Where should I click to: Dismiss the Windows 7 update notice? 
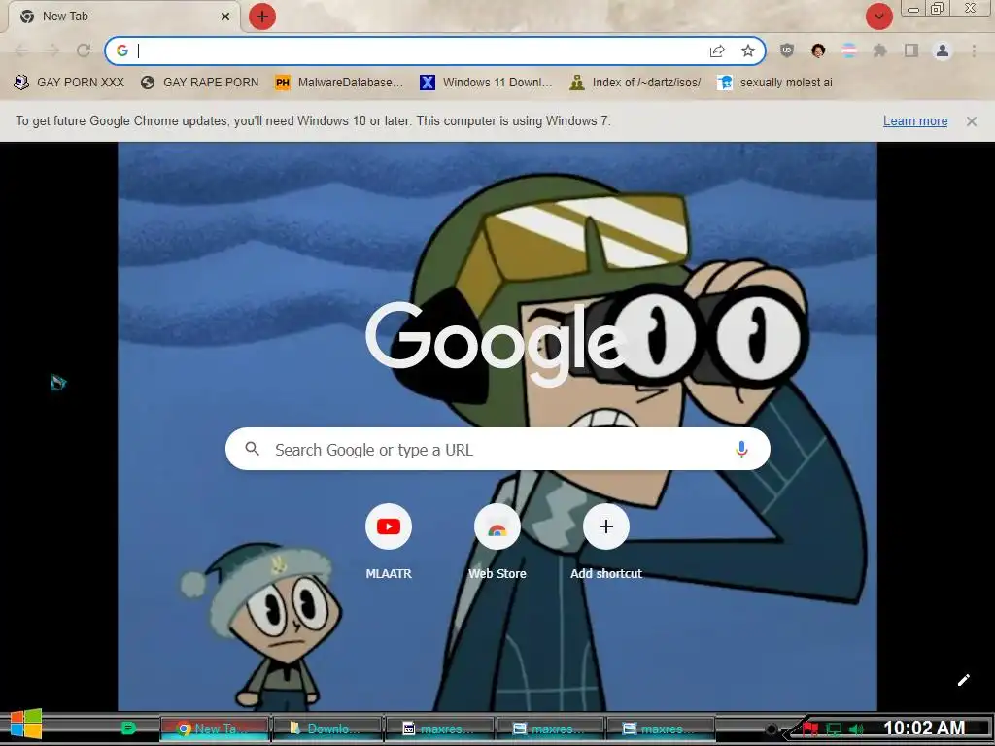click(x=972, y=121)
